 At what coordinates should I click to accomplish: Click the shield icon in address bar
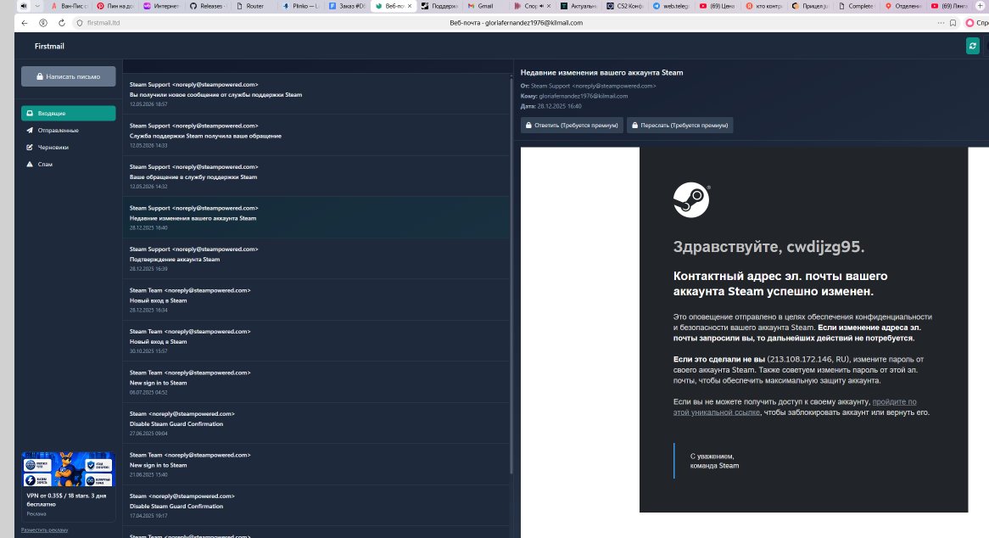pos(80,23)
